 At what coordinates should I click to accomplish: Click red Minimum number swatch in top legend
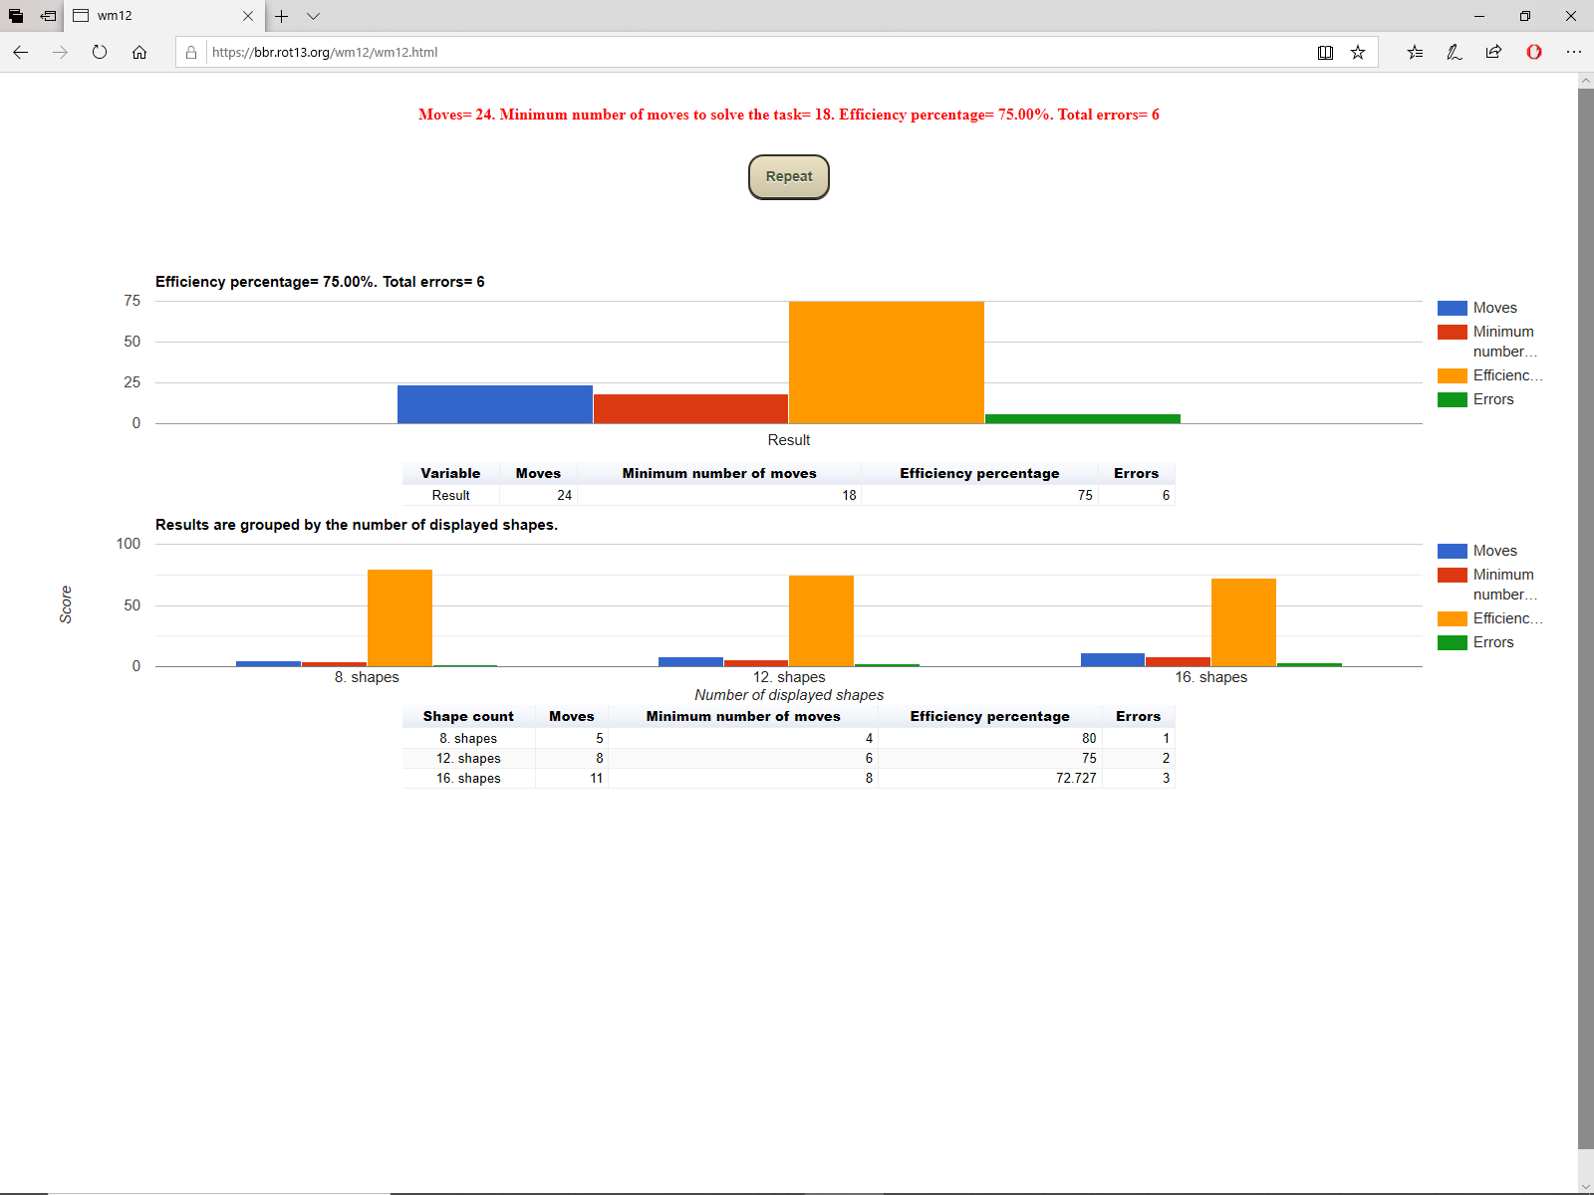tap(1452, 332)
